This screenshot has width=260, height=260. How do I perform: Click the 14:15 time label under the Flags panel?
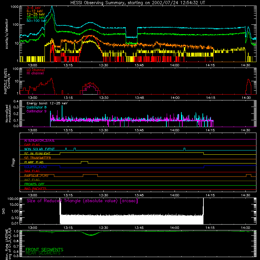coord(210,195)
